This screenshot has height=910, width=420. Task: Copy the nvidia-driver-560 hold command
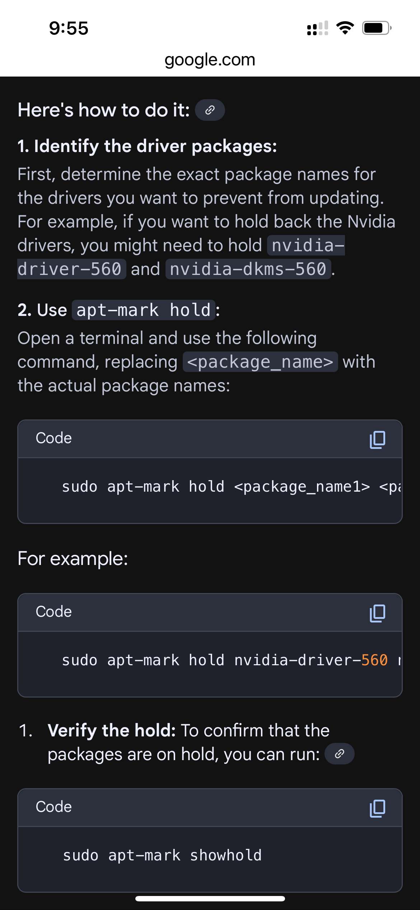point(377,613)
